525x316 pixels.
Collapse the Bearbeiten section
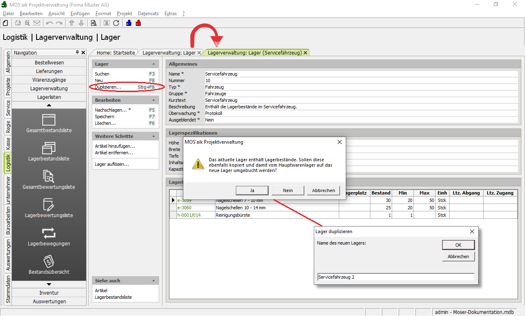(x=153, y=100)
